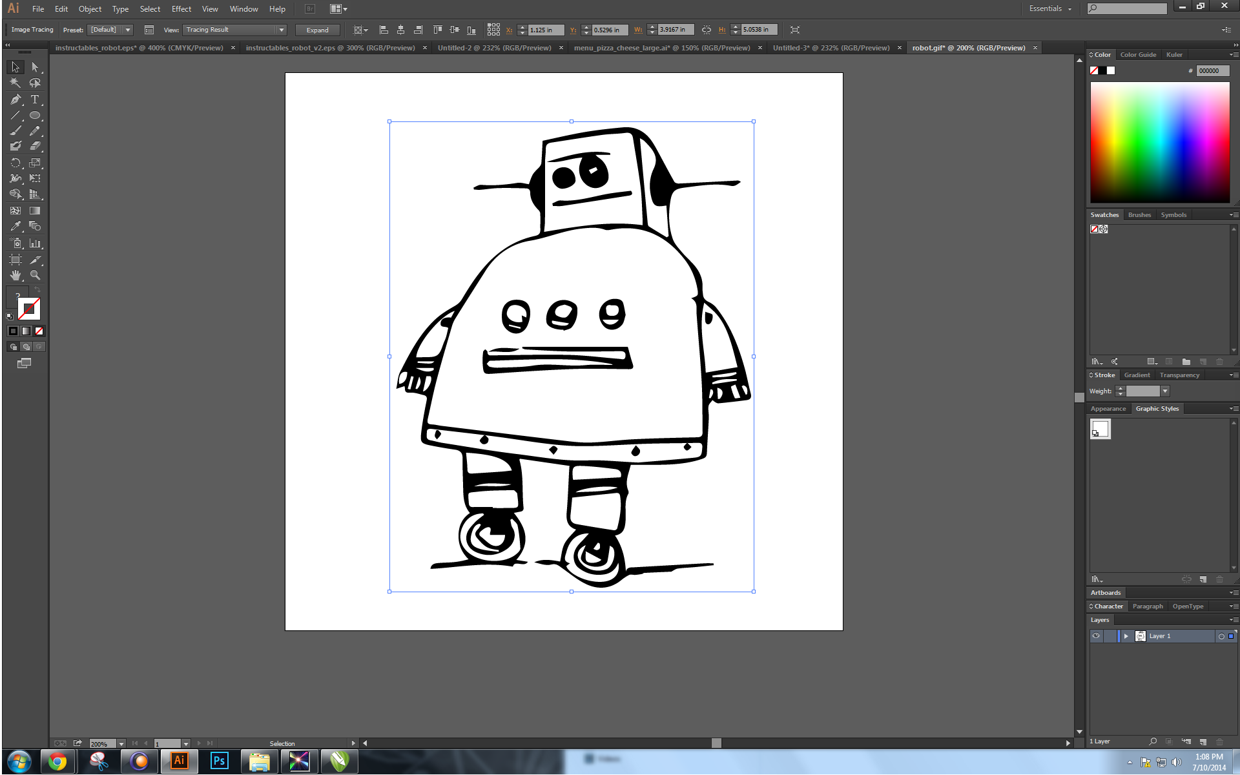Toggle the lock column for Layer 1
Viewport: 1240px width, 775px height.
[1110, 636]
